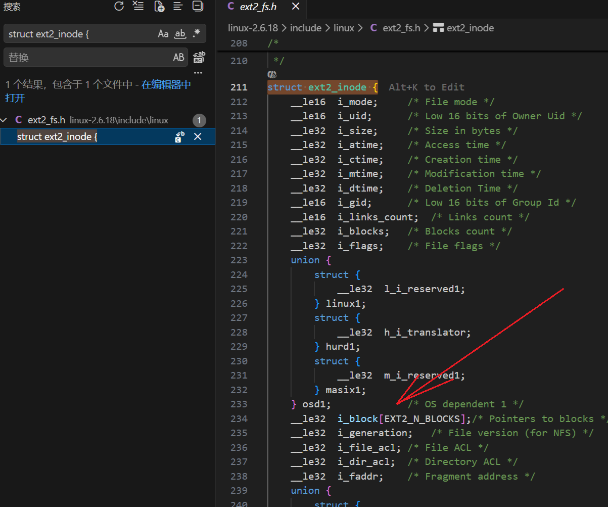
Task: Click the Replace All icon
Action: [199, 58]
